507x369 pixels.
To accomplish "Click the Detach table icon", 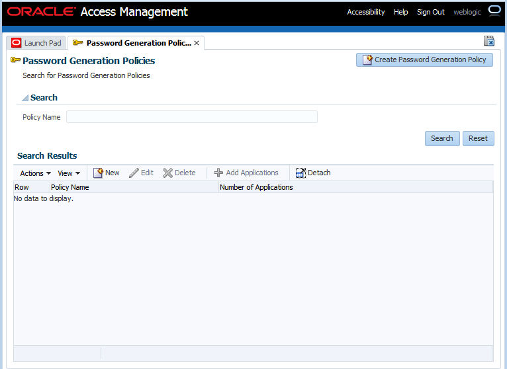I will click(x=300, y=173).
